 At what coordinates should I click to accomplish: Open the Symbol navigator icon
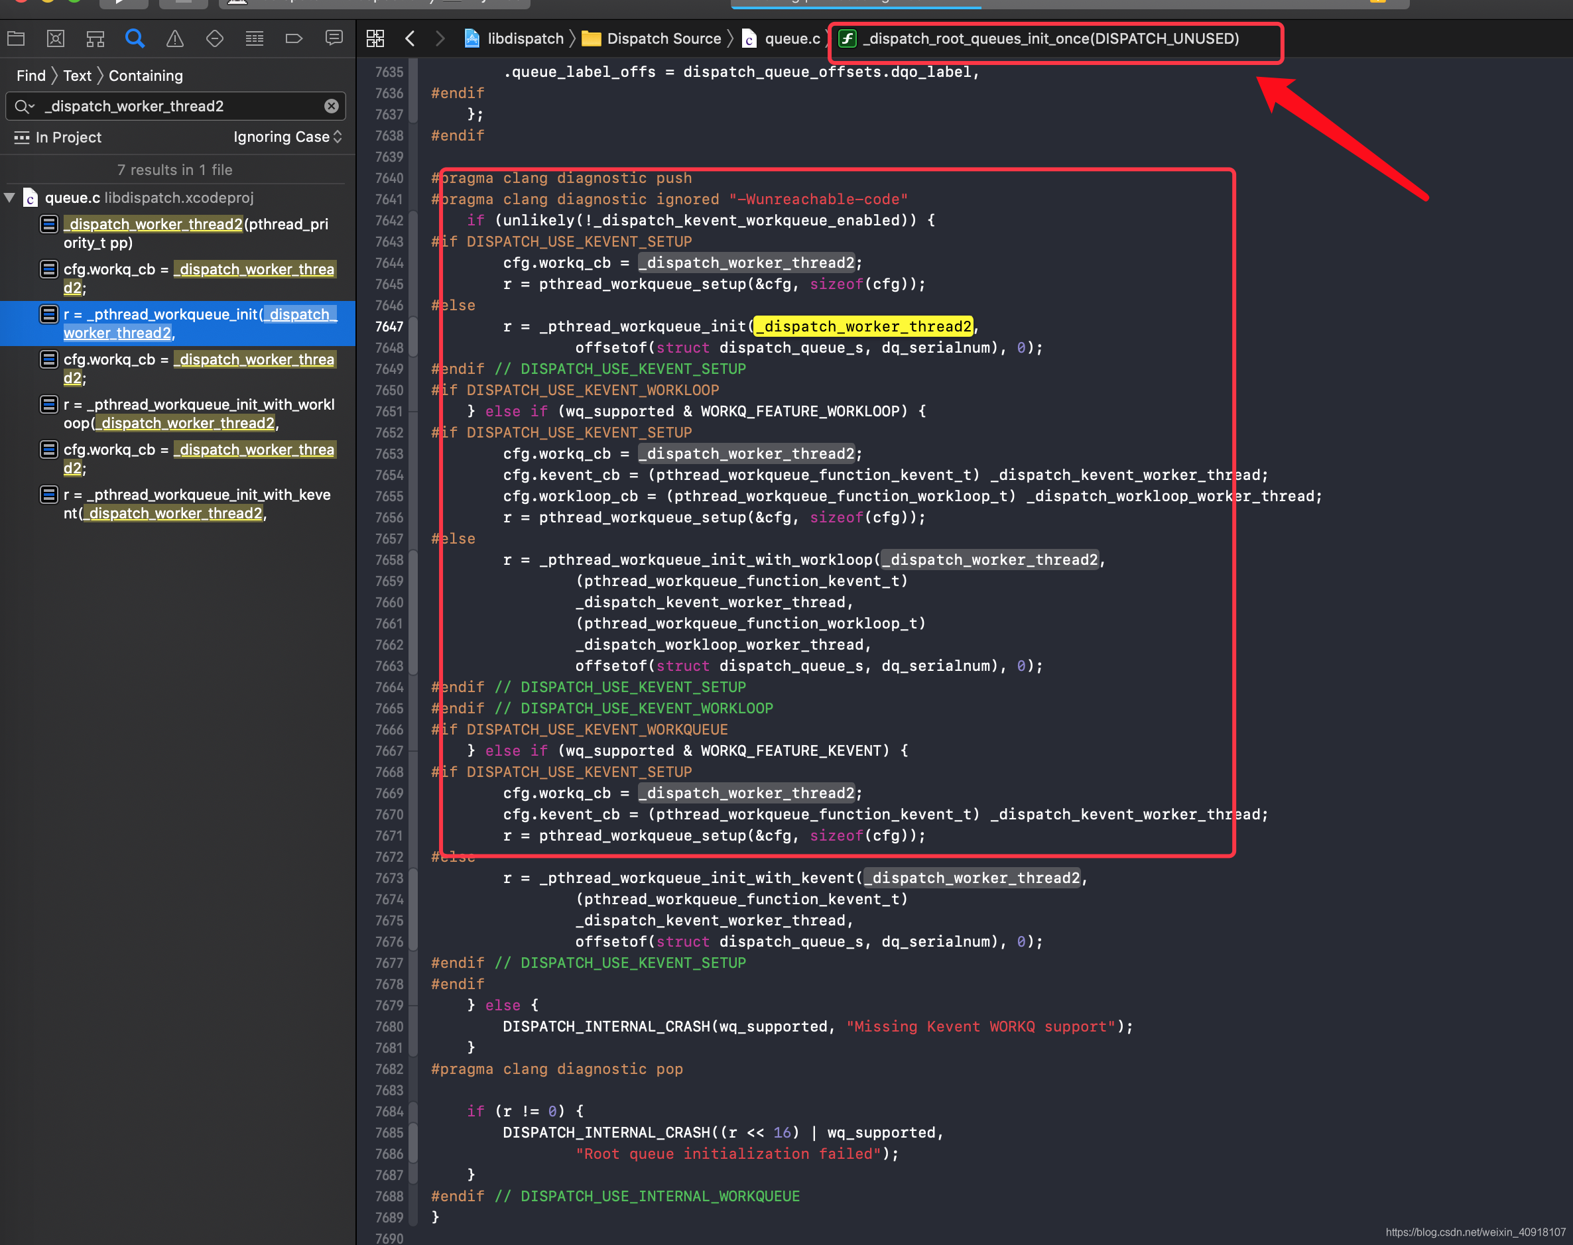[x=95, y=38]
